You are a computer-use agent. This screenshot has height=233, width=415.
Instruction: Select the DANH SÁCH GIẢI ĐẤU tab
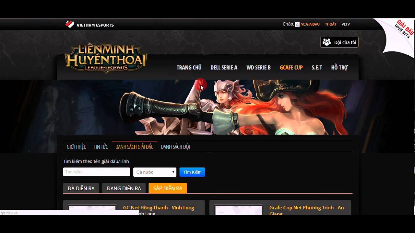coord(135,147)
